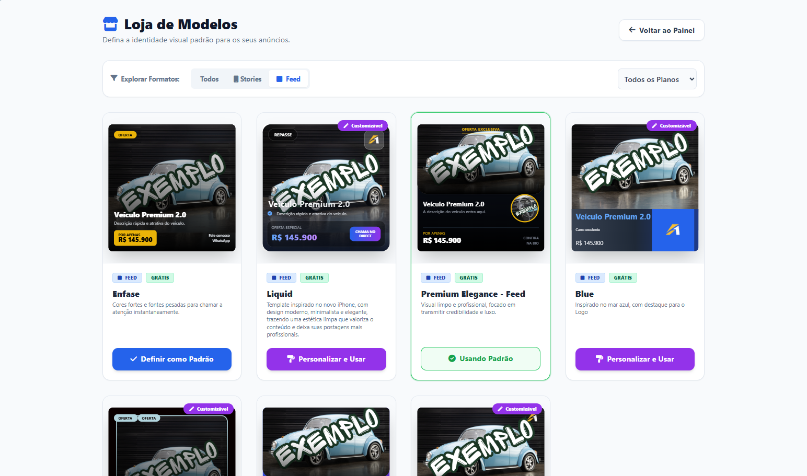Screen dimensions: 807x476
Task: Click the GRÁTIS tag on Liquid card
Action: [314, 278]
